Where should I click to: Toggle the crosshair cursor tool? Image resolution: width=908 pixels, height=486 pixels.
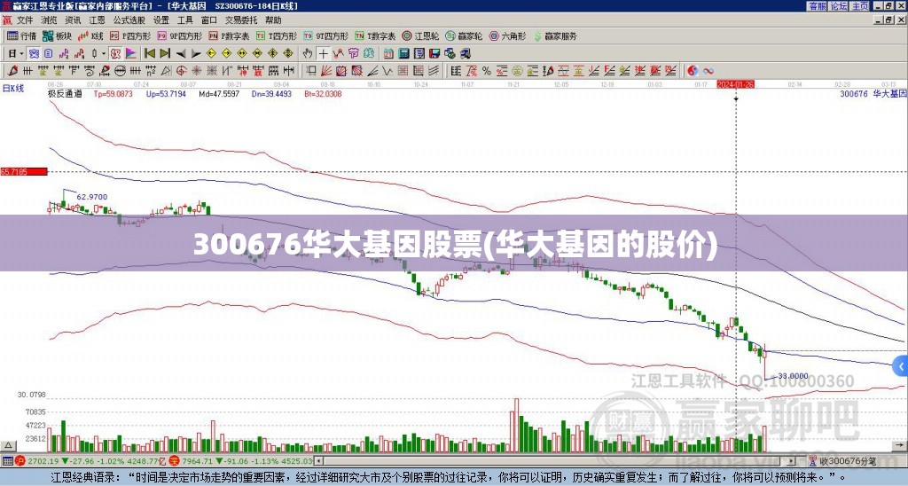(x=323, y=53)
